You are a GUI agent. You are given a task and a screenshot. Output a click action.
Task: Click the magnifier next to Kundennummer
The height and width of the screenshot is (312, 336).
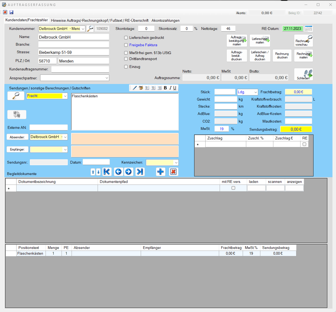[x=90, y=29]
